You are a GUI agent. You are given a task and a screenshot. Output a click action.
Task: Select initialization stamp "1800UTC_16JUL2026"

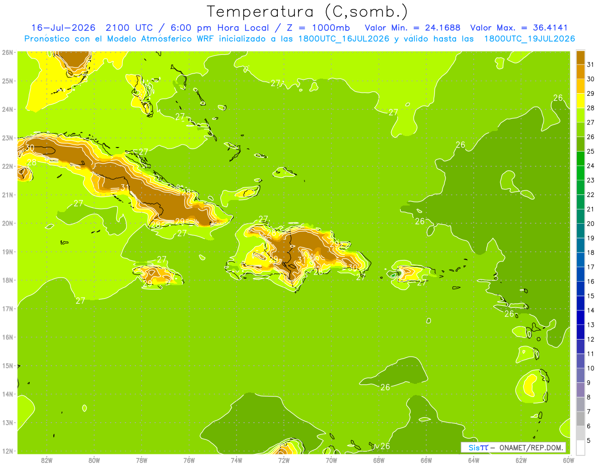pos(344,39)
